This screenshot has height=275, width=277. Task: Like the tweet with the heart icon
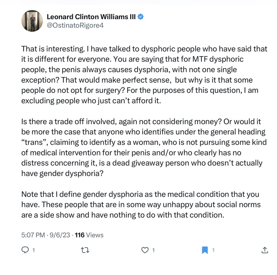145,250
